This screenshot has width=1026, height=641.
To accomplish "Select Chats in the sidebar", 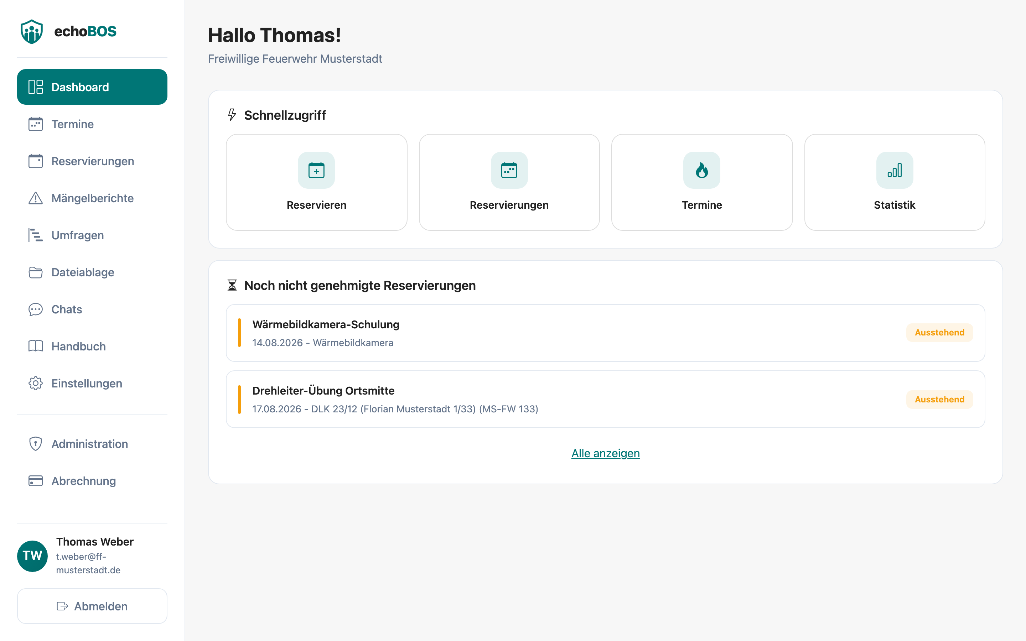I will (x=92, y=309).
